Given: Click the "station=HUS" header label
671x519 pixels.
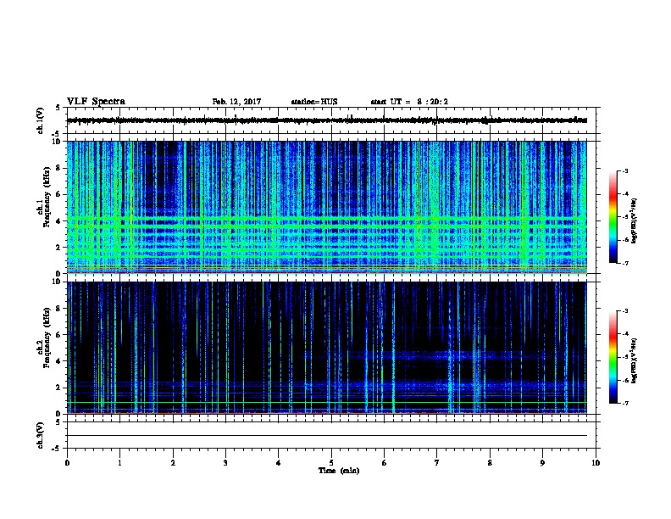Looking at the screenshot, I should tap(314, 102).
